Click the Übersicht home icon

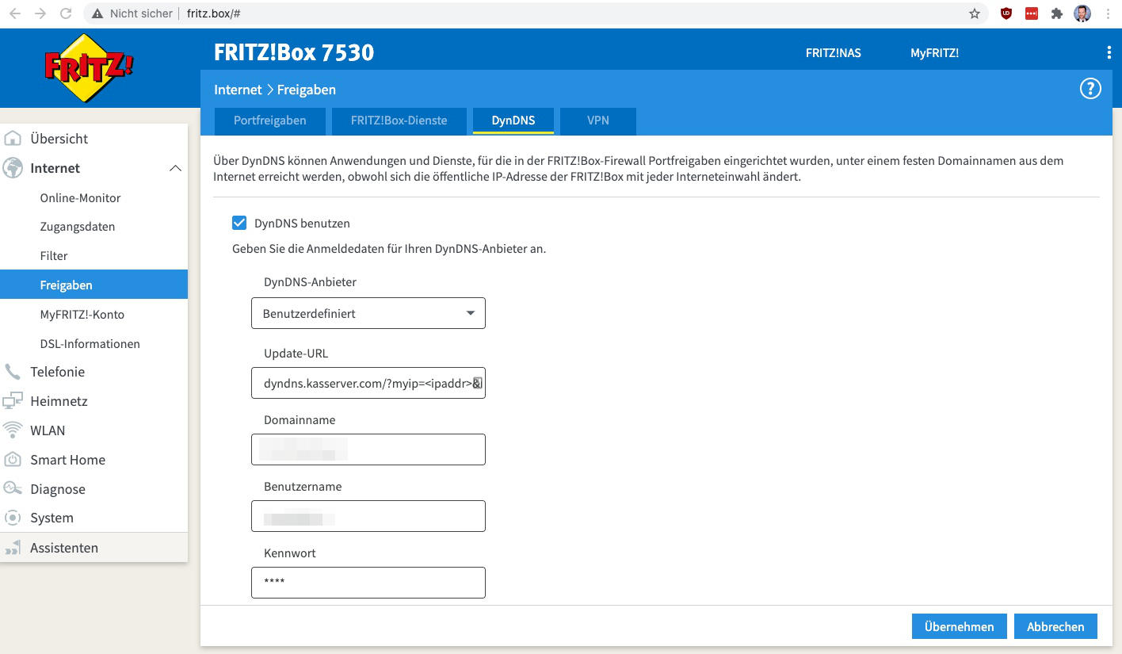click(x=13, y=139)
